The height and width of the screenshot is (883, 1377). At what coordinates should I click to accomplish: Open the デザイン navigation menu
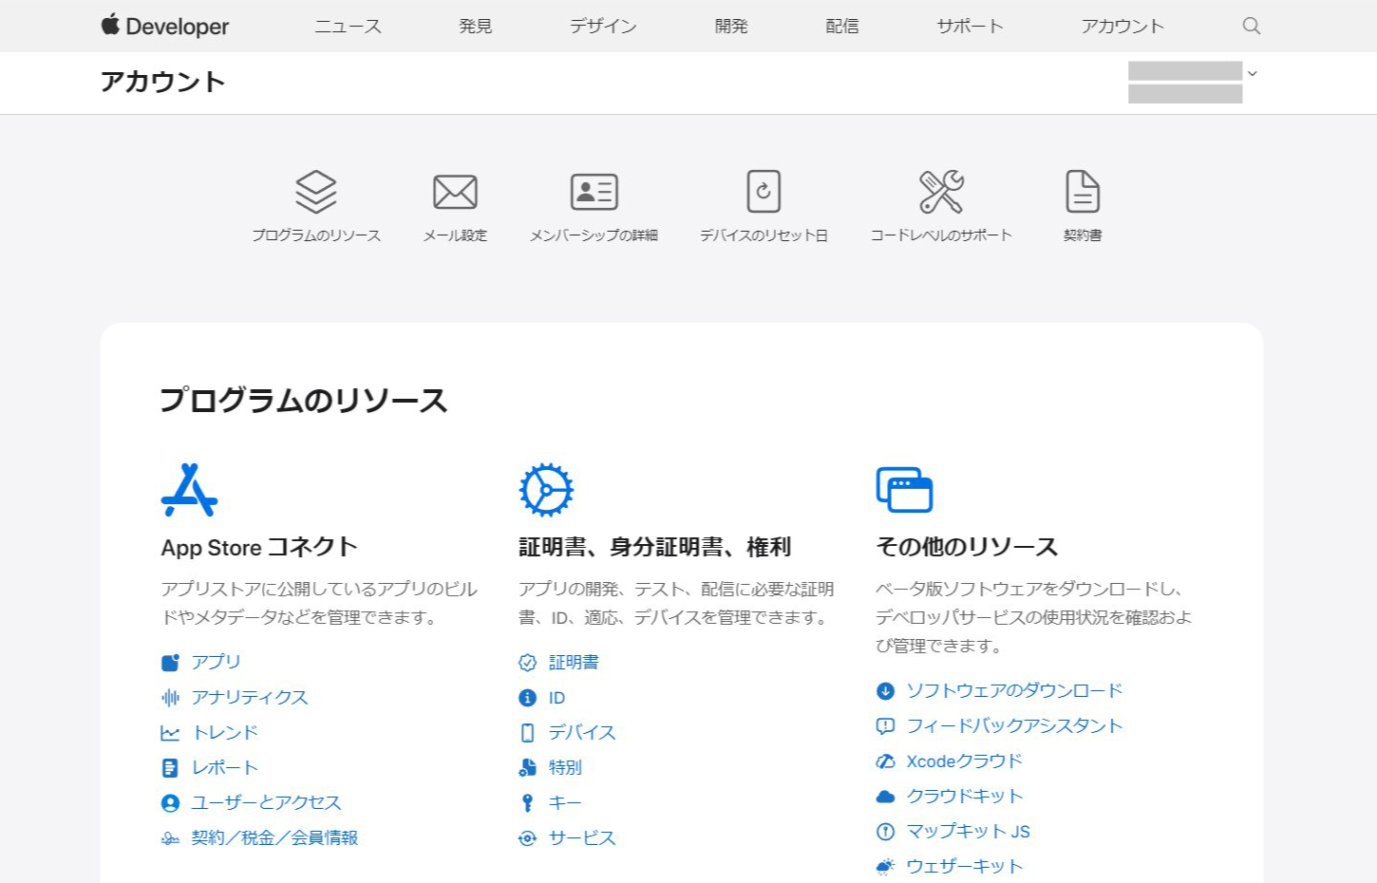pyautogui.click(x=603, y=26)
